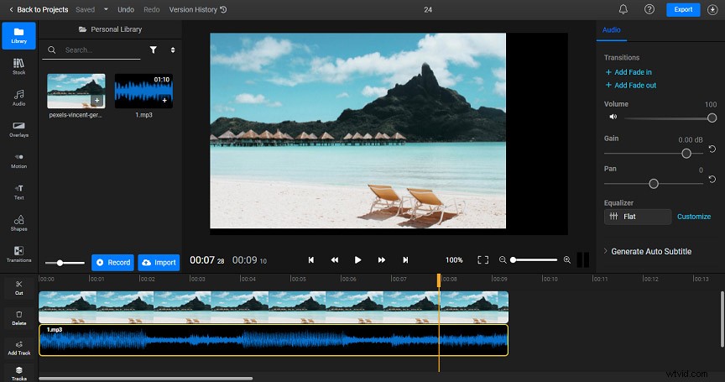This screenshot has height=382, width=725.
Task: Mute audio with the speaker icon
Action: (613, 117)
